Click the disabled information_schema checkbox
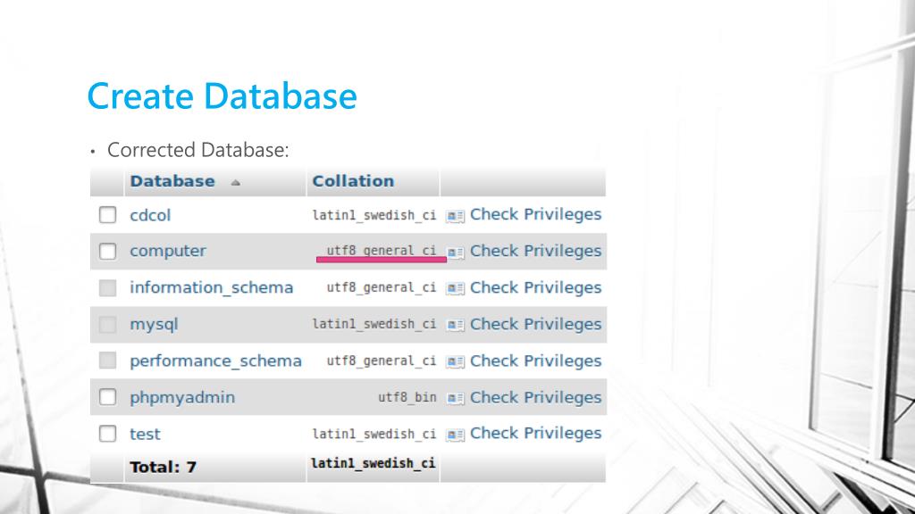Image resolution: width=915 pixels, height=514 pixels. click(107, 288)
